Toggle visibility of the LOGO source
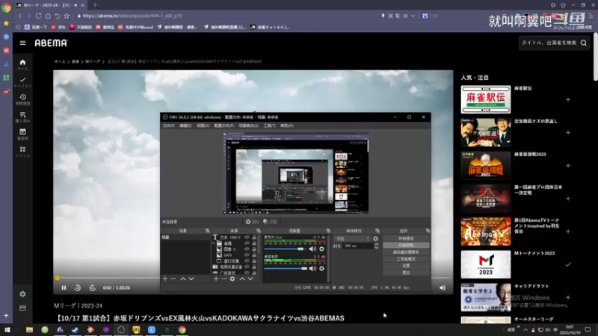The width and height of the screenshot is (598, 336). (x=247, y=255)
